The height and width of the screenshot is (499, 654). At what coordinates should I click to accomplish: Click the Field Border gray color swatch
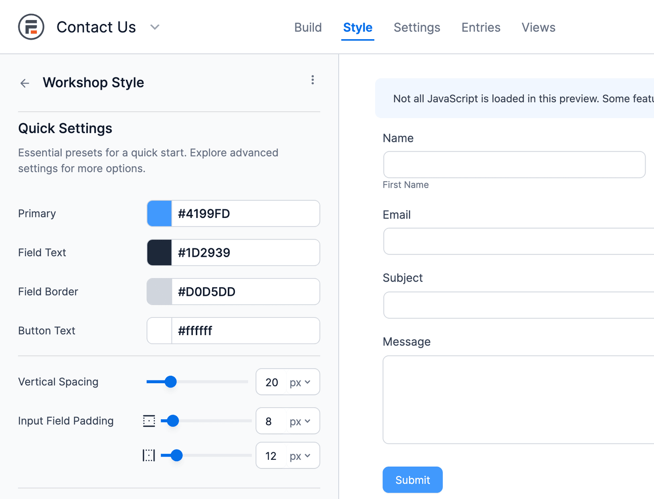159,292
